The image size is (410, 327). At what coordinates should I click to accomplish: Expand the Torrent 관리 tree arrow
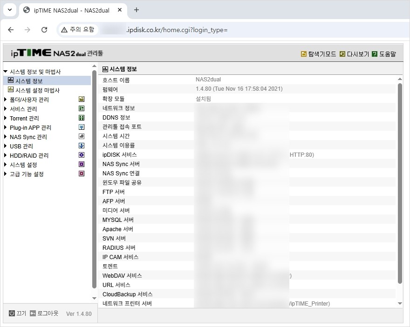pos(5,118)
